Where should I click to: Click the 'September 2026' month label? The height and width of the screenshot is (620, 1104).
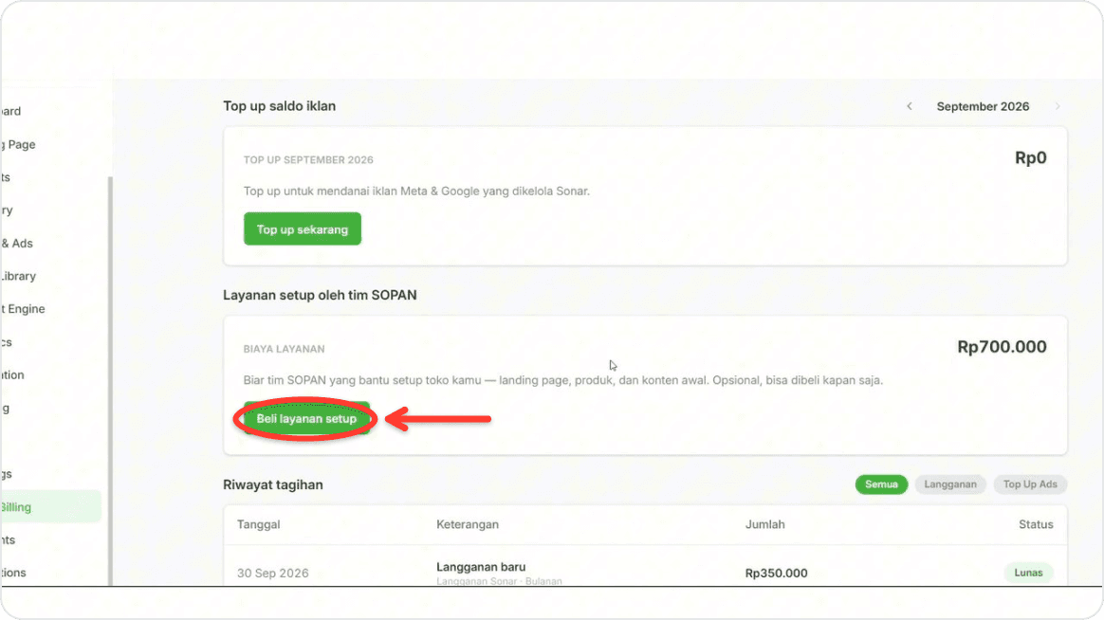click(x=983, y=106)
